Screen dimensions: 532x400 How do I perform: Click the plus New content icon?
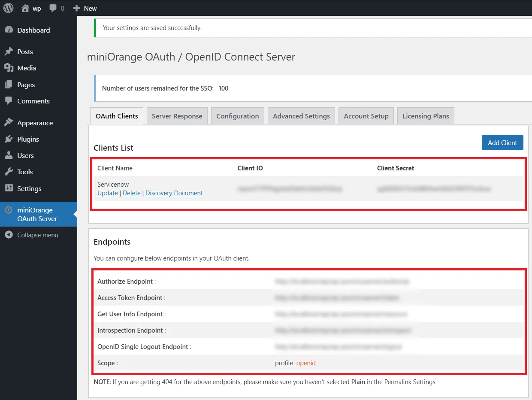pyautogui.click(x=76, y=8)
